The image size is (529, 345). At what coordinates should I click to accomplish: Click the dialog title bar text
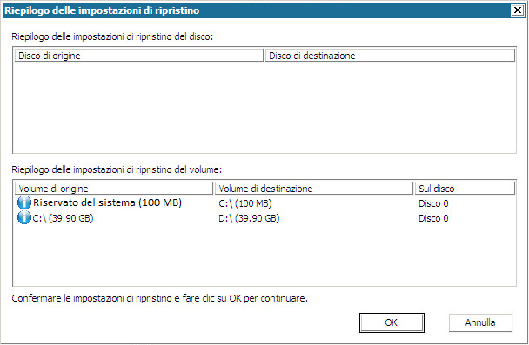[102, 10]
